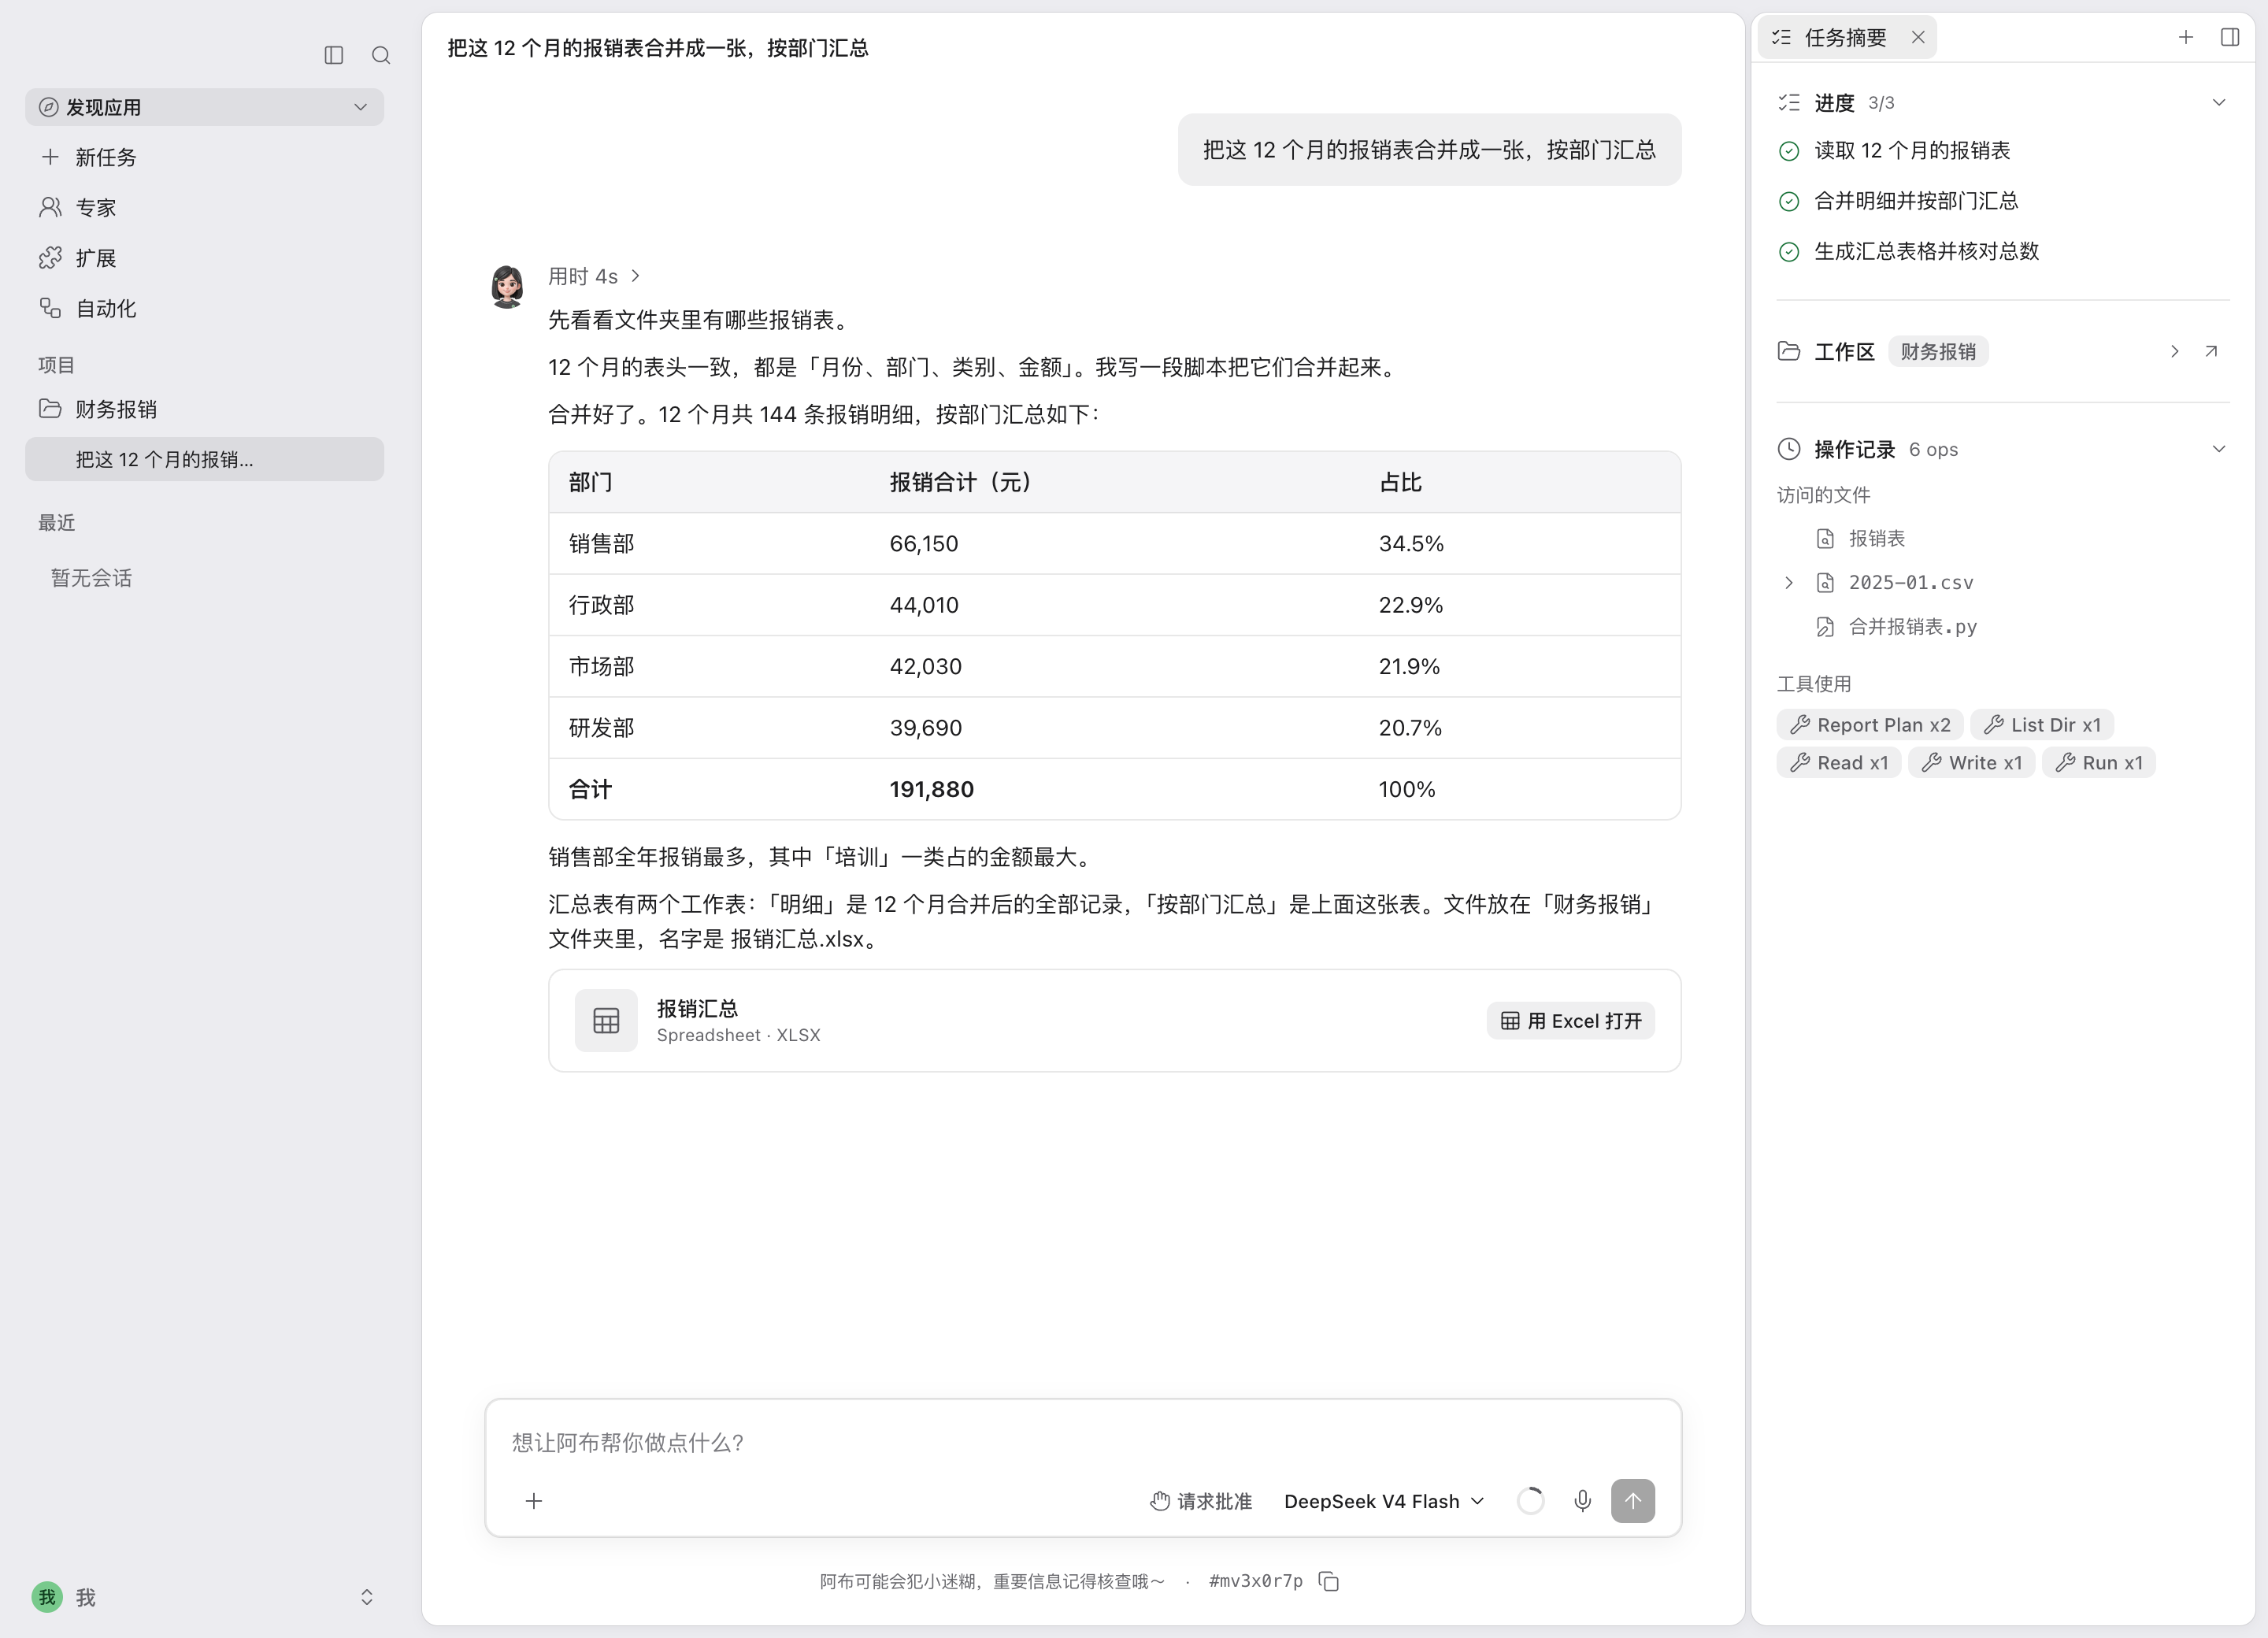Expand the 发现应用 dropdown
Viewport: 2268px width, 1638px height.
[x=204, y=107]
